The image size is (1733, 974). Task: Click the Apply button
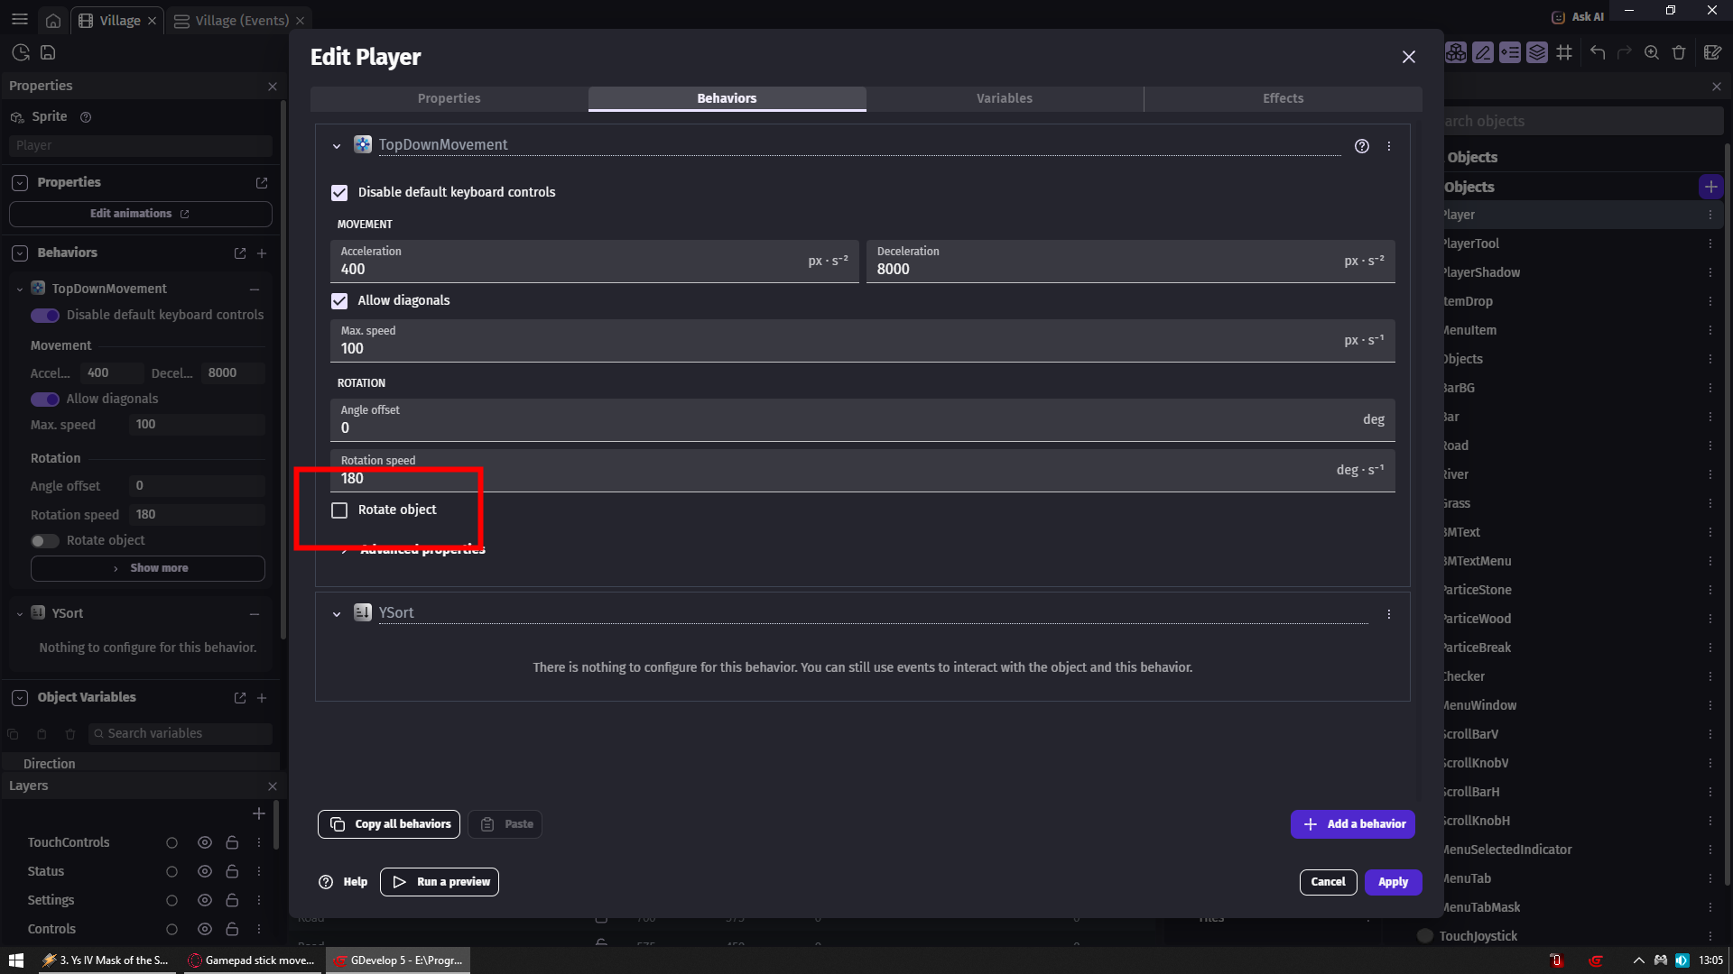(x=1393, y=882)
